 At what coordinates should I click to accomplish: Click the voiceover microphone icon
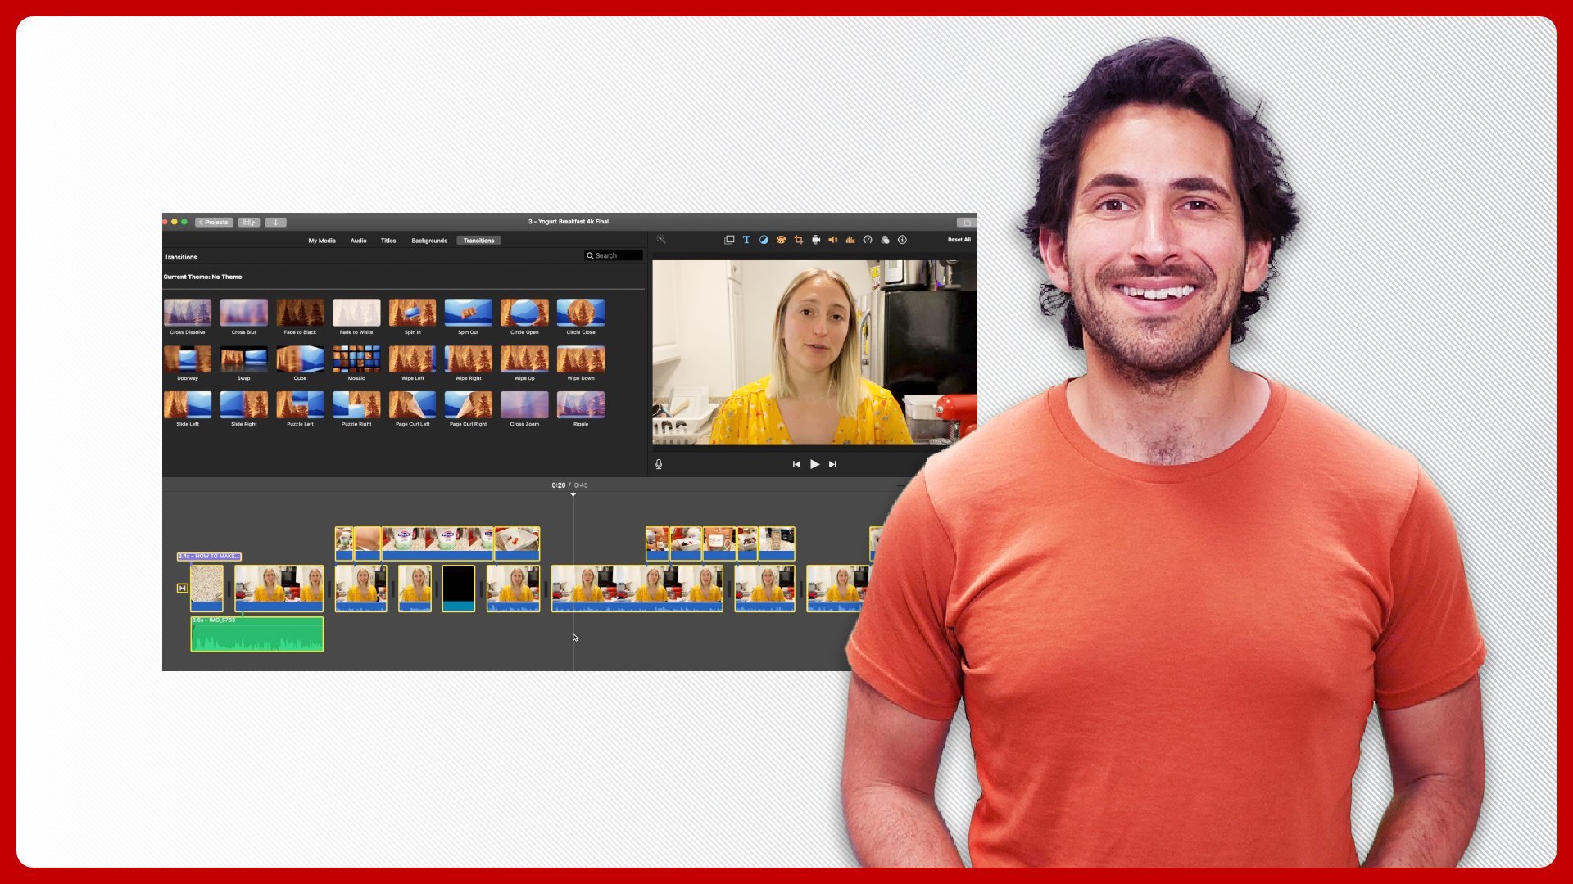pyautogui.click(x=659, y=464)
